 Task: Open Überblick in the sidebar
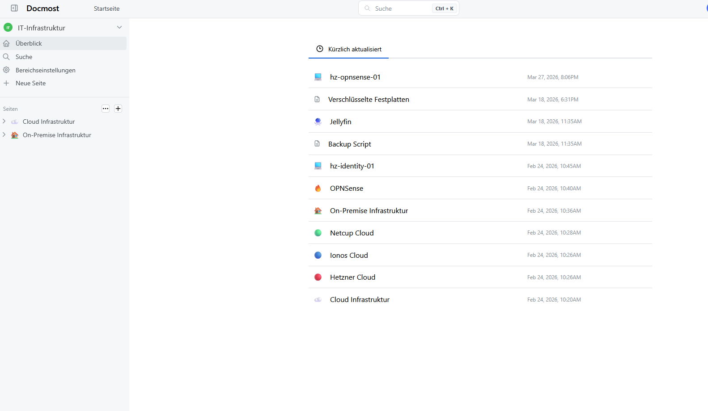(63, 43)
